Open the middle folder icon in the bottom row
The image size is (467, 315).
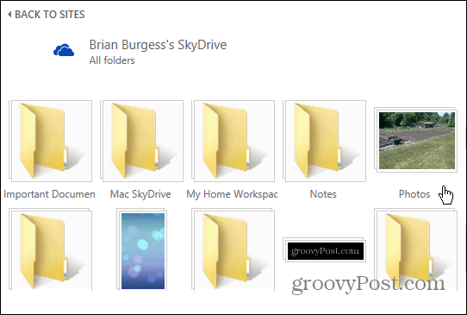point(233,249)
